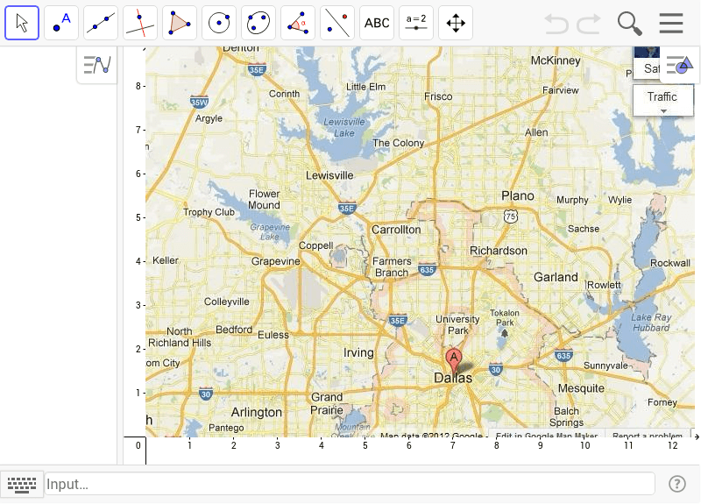
Task: Click the Tokalon Park label
Action: click(505, 317)
